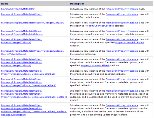Open FrameworkPropertyMetadata(Object, FrameworkPropertyMetadataOptions) constructor link
154x118 pixels.
point(22,33)
